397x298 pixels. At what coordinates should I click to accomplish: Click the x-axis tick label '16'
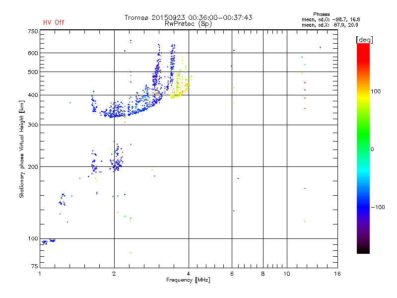click(x=337, y=274)
